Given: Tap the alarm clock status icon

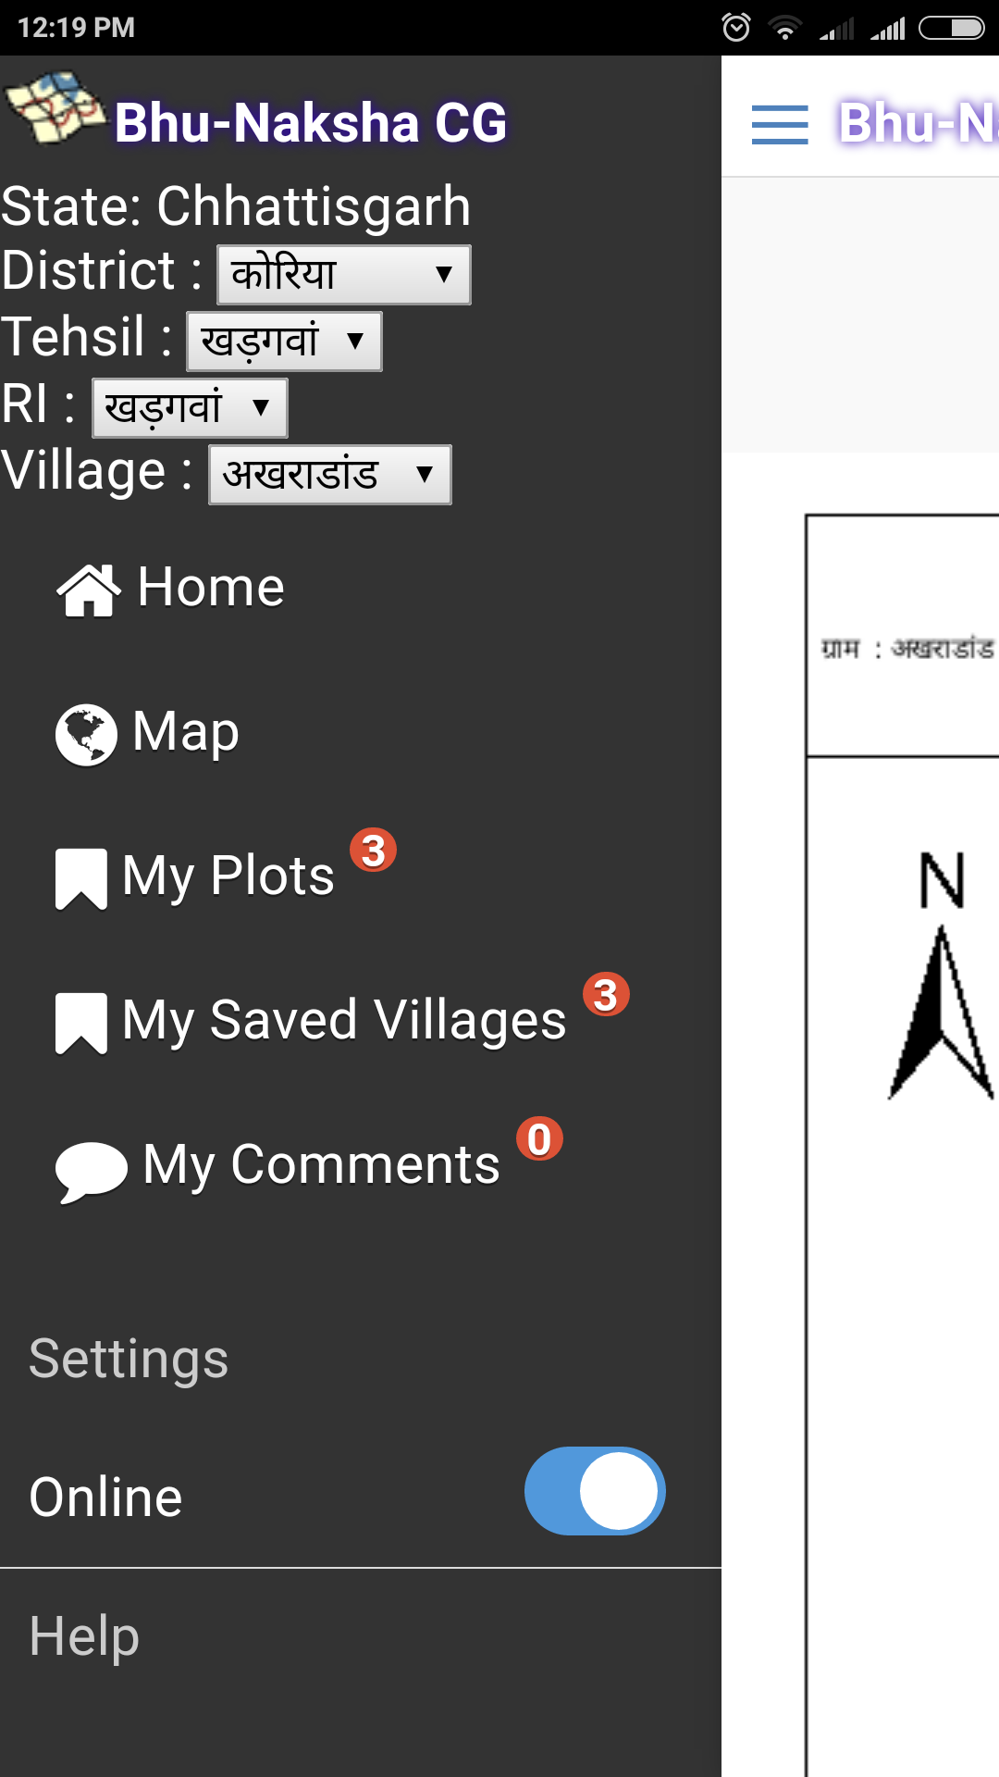Looking at the screenshot, I should pos(736,28).
